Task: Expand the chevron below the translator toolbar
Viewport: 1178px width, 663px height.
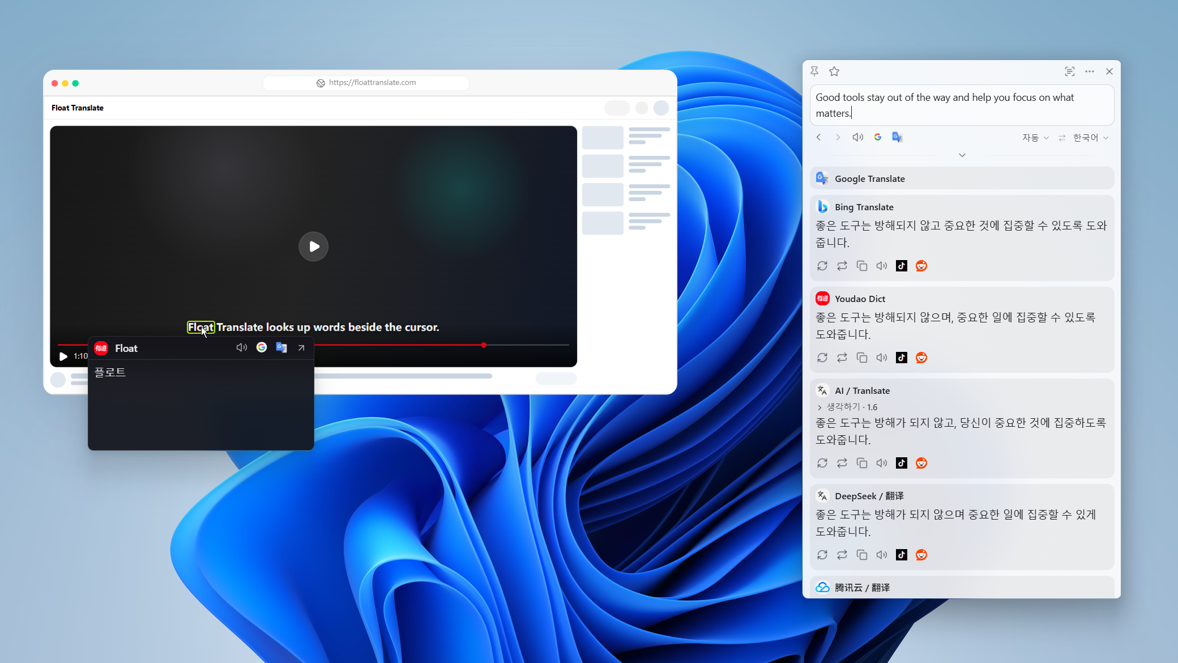Action: pos(962,155)
